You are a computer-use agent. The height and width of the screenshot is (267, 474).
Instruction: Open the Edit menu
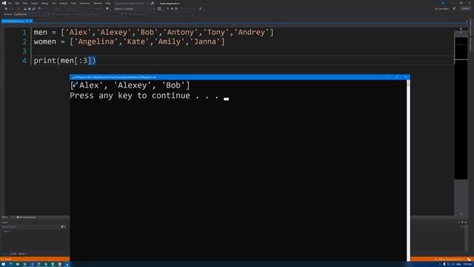pos(17,3)
